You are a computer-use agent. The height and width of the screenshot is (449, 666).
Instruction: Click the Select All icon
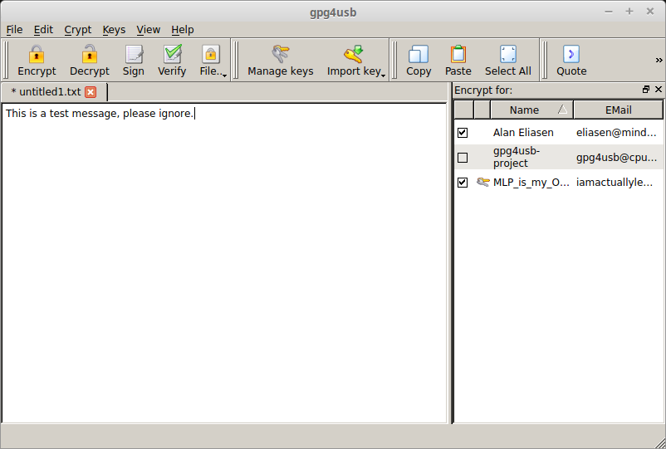508,54
